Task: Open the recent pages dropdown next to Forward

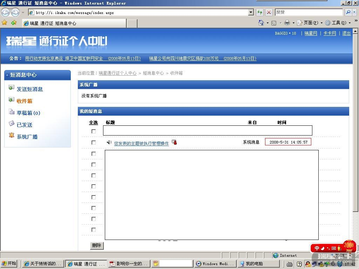Action: (x=23, y=12)
